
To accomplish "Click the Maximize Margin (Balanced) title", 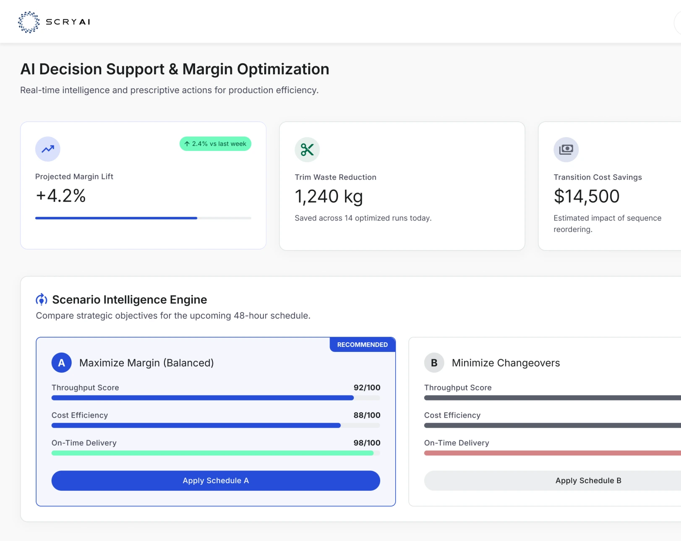I will point(146,363).
